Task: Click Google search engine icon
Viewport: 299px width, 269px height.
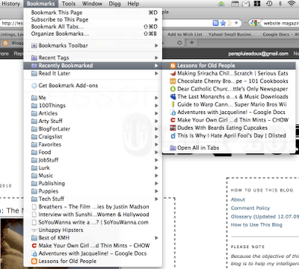Action: click(253, 23)
